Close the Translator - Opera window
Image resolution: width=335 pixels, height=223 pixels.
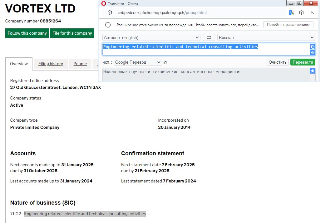click(x=311, y=3)
